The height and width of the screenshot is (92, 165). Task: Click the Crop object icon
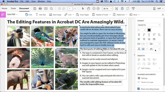pyautogui.click(x=149, y=60)
